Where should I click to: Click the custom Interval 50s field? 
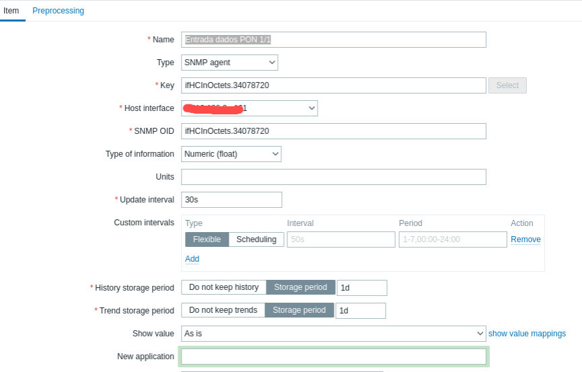click(340, 239)
